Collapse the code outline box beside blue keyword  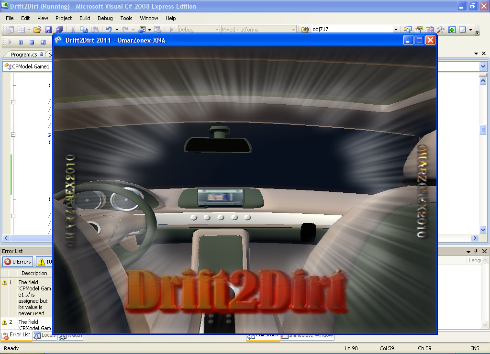[13, 135]
